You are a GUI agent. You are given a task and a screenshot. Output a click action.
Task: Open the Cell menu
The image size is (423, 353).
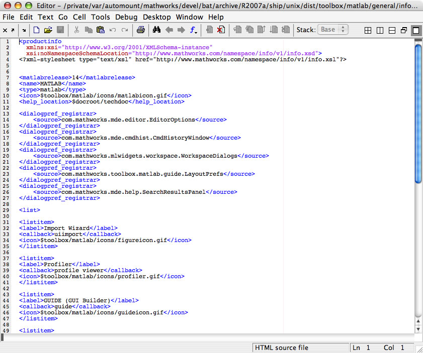pos(79,17)
